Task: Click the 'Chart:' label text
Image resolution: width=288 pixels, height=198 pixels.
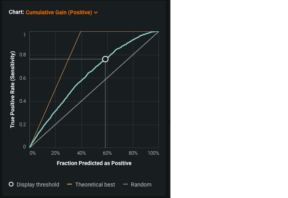Action: (x=16, y=12)
